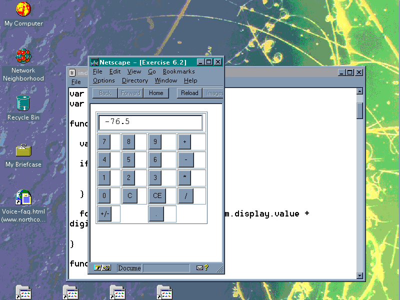Open the Recycle Bin icon
Screen dimensions: 400x300
pyautogui.click(x=23, y=103)
